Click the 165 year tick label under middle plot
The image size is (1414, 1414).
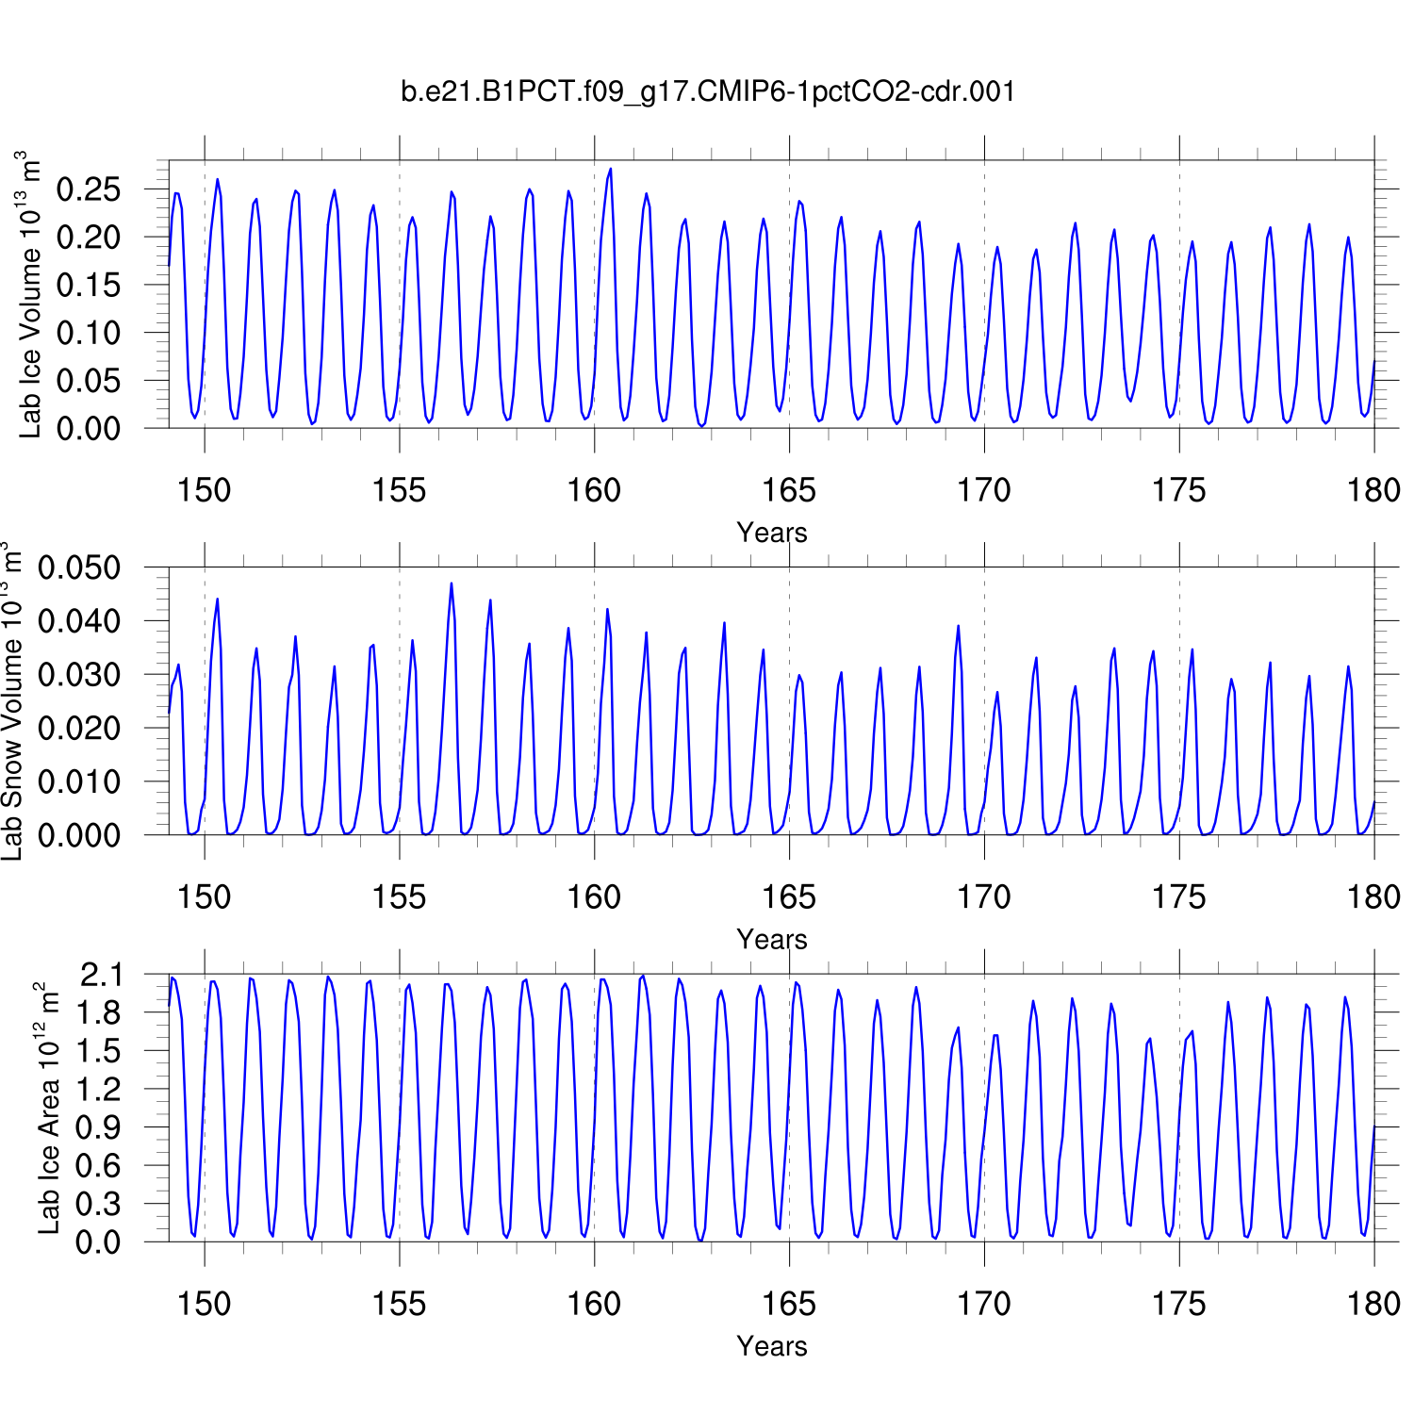coord(788,896)
